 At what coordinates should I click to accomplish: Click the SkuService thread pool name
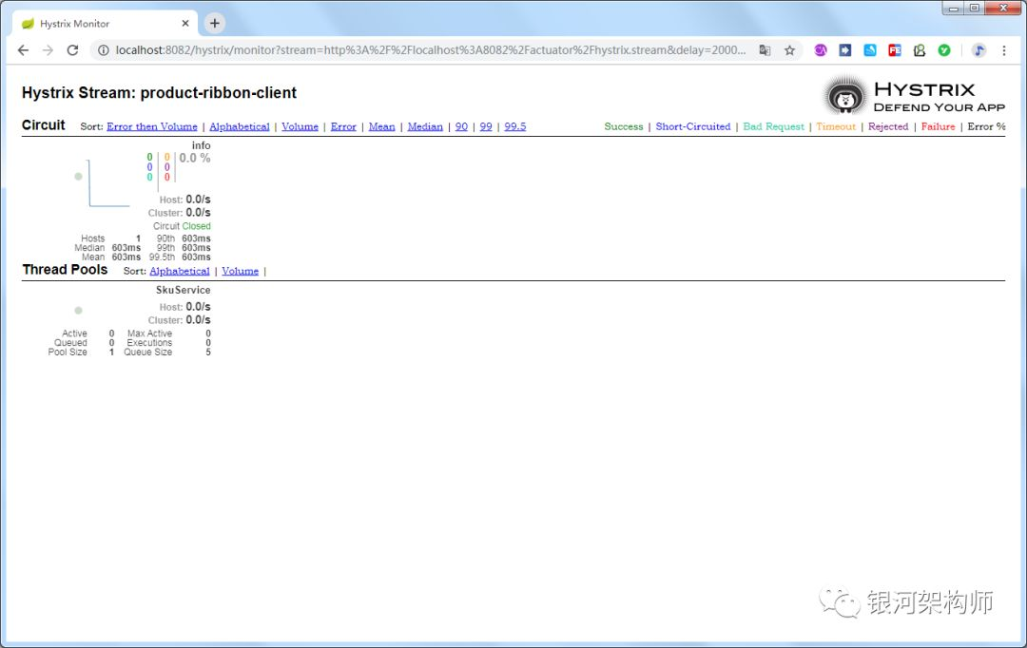pyautogui.click(x=184, y=290)
